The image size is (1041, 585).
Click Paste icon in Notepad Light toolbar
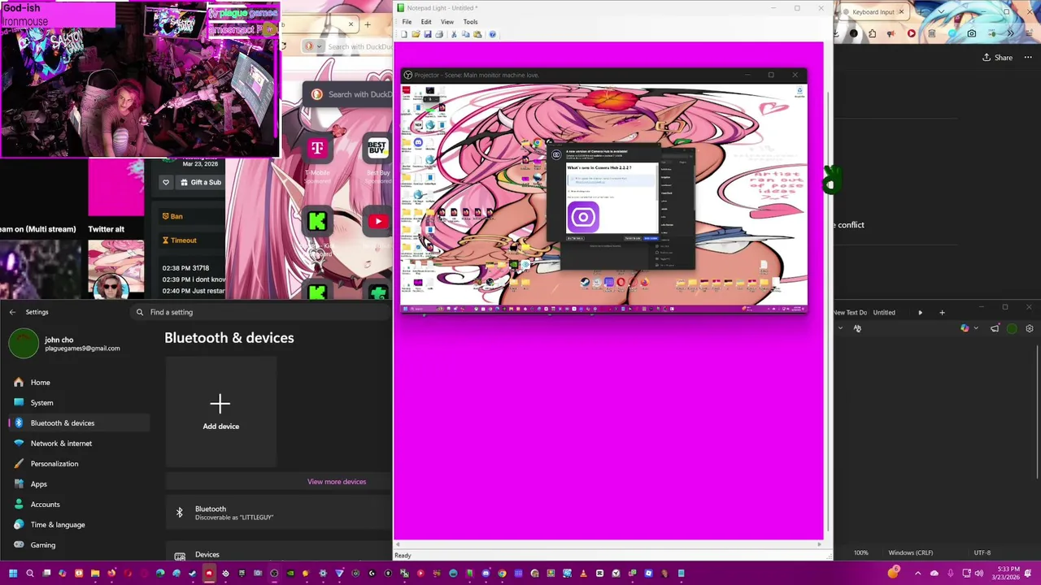click(477, 34)
